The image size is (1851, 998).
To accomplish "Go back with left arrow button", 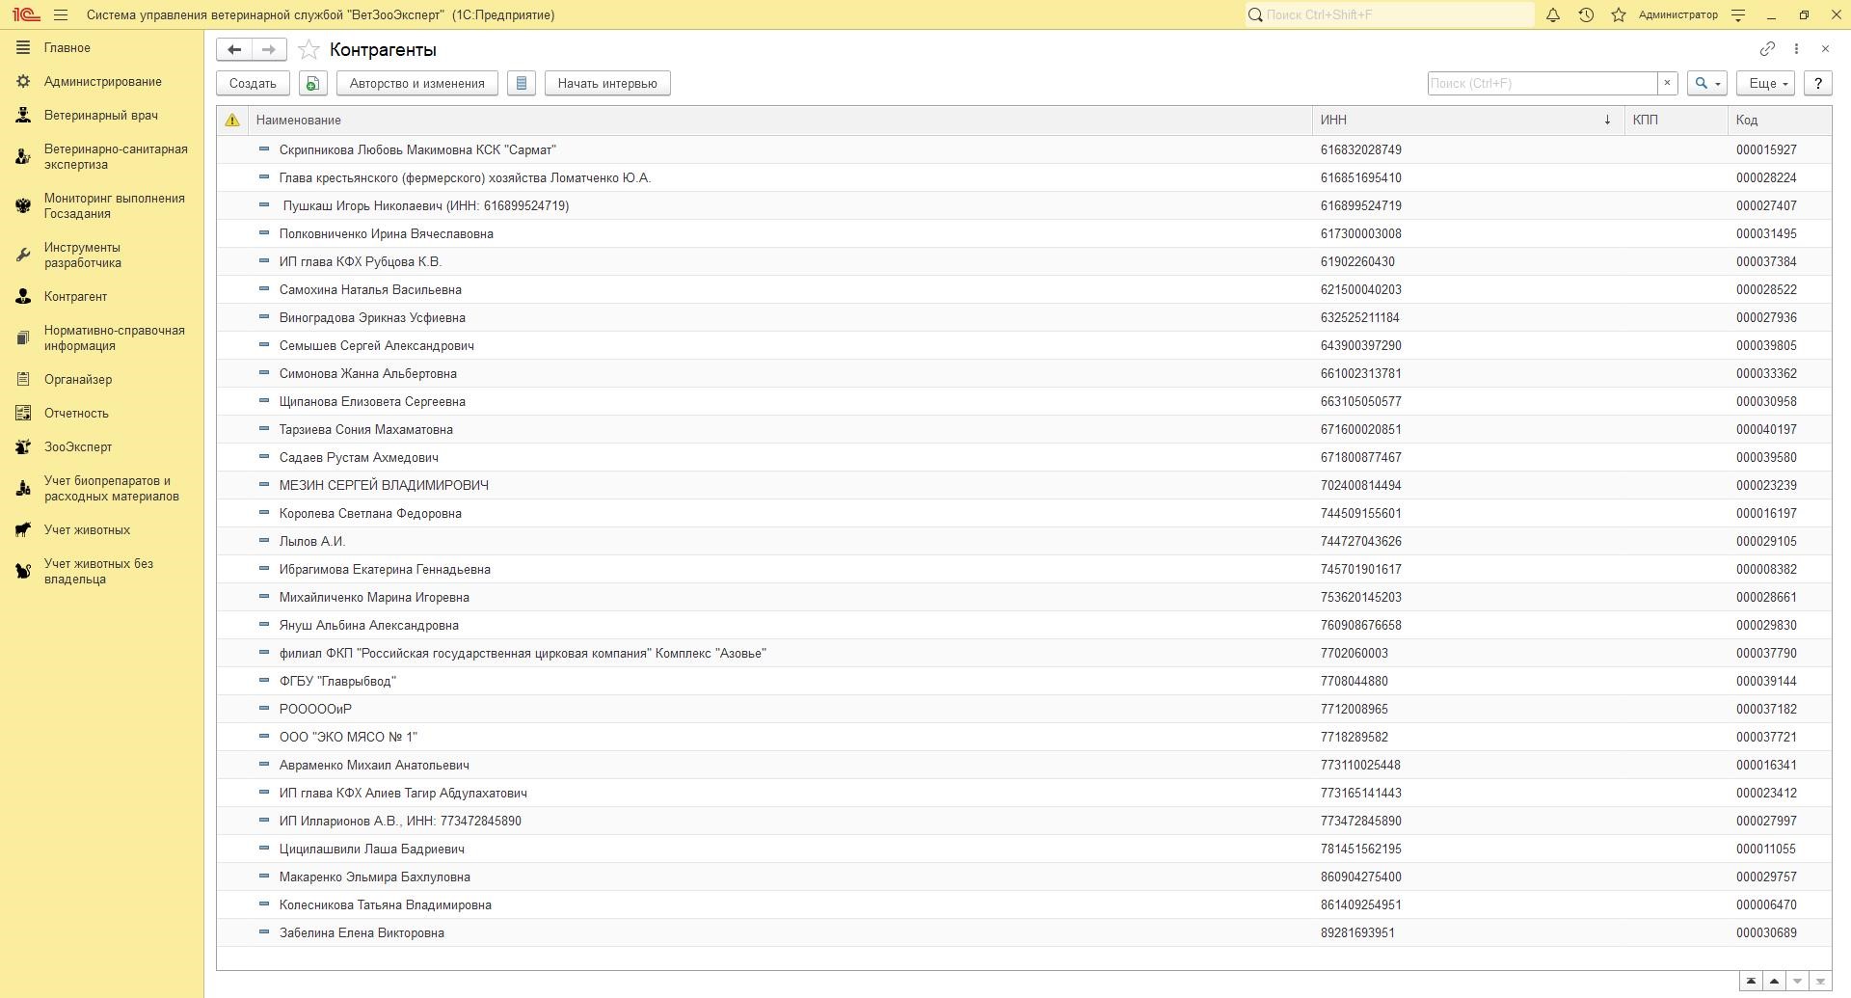I will pyautogui.click(x=234, y=49).
